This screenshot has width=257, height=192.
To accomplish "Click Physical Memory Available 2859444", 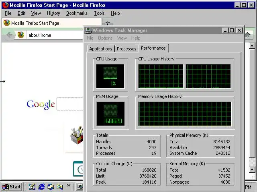I will point(222,148).
